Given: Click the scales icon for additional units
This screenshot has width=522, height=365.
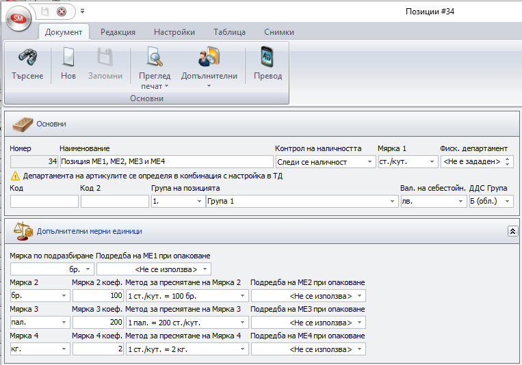Looking at the screenshot, I should (23, 231).
